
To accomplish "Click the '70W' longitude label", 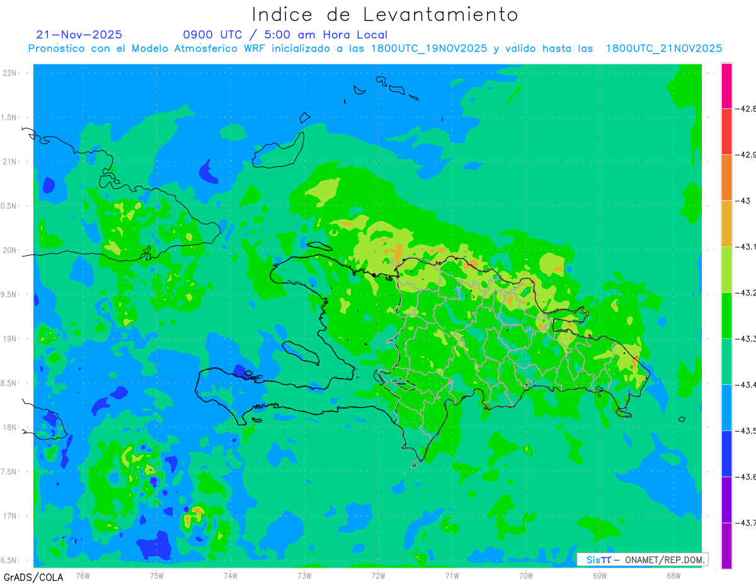I will tap(526, 575).
